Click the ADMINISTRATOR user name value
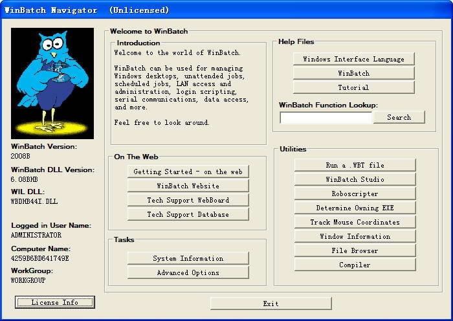453x321 pixels. click(x=36, y=235)
